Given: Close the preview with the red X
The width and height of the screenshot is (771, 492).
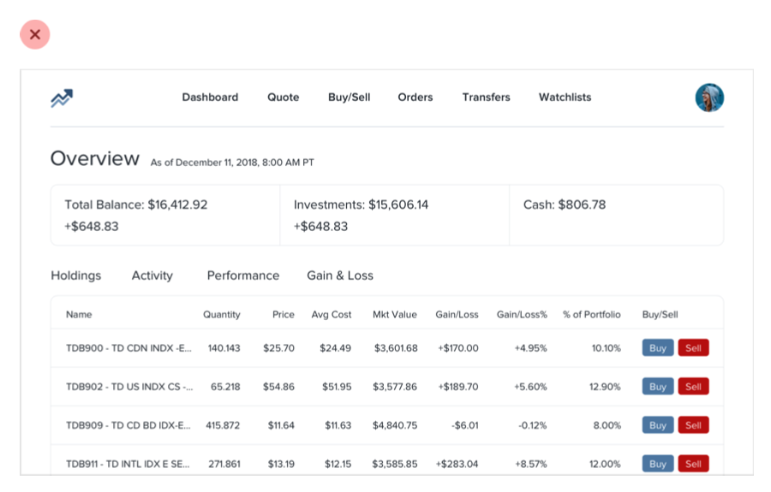Looking at the screenshot, I should (35, 34).
